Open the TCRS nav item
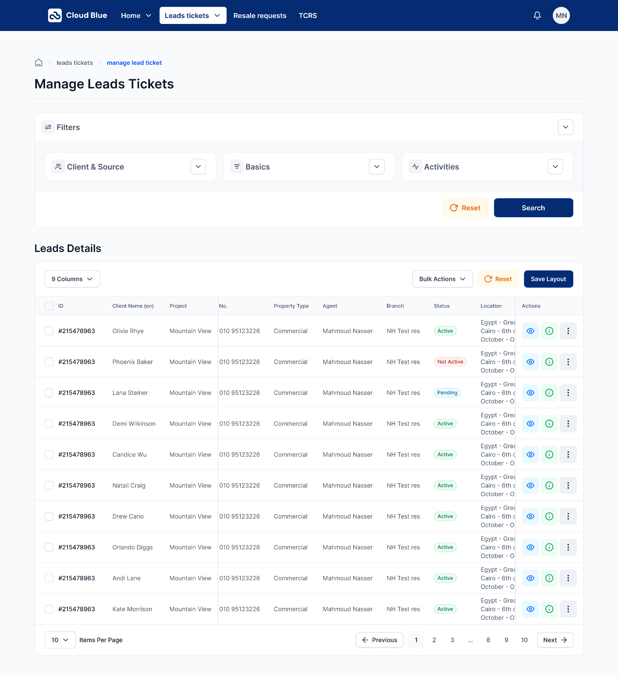Image resolution: width=618 pixels, height=676 pixels. 308,15
